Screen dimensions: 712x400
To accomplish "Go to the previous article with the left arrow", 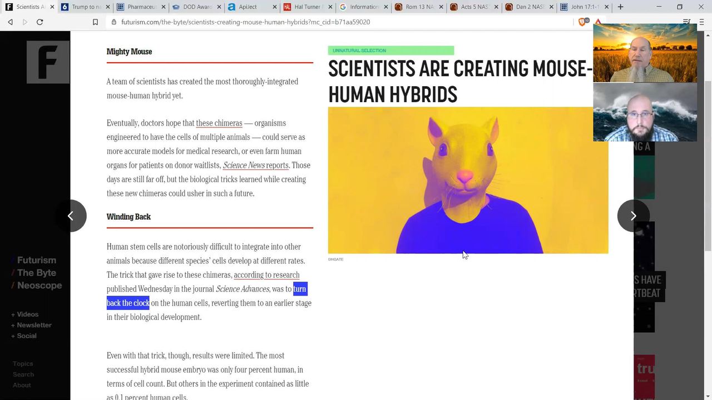I will click(x=71, y=216).
